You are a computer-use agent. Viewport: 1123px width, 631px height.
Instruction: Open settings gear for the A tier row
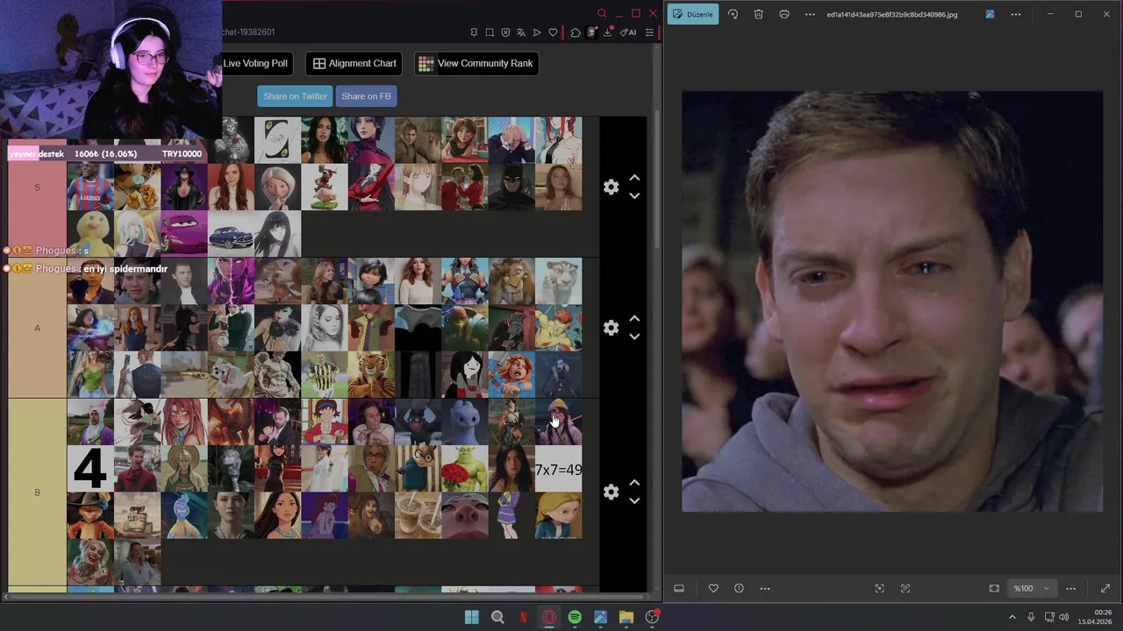click(612, 328)
